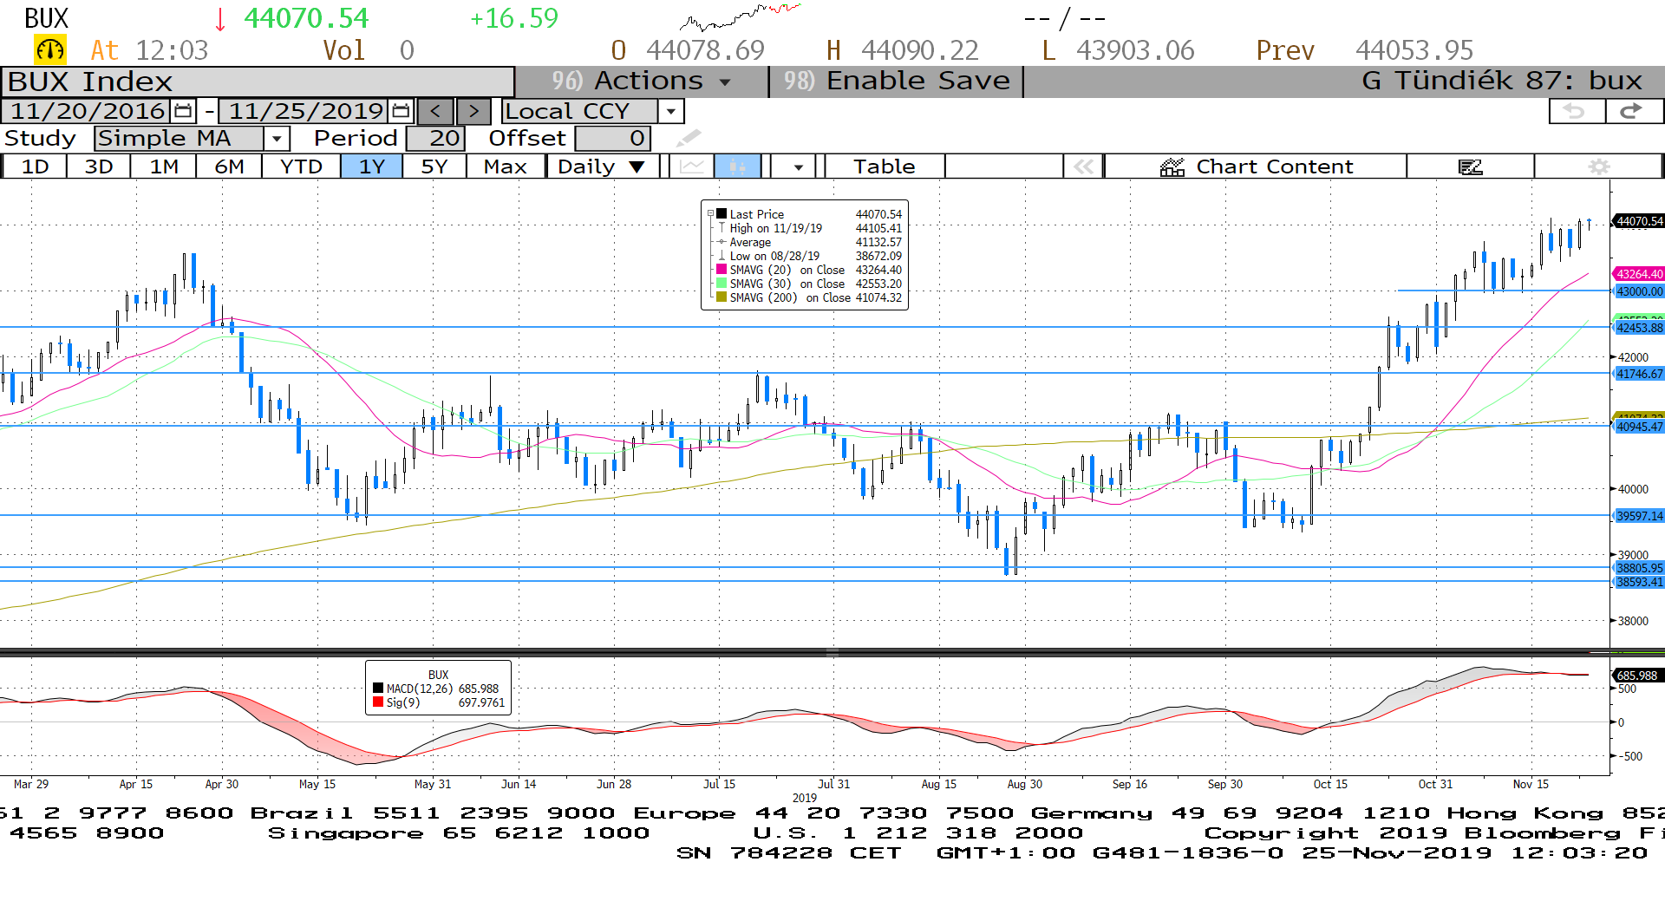
Task: Open Chart Content panel
Action: 1256,166
